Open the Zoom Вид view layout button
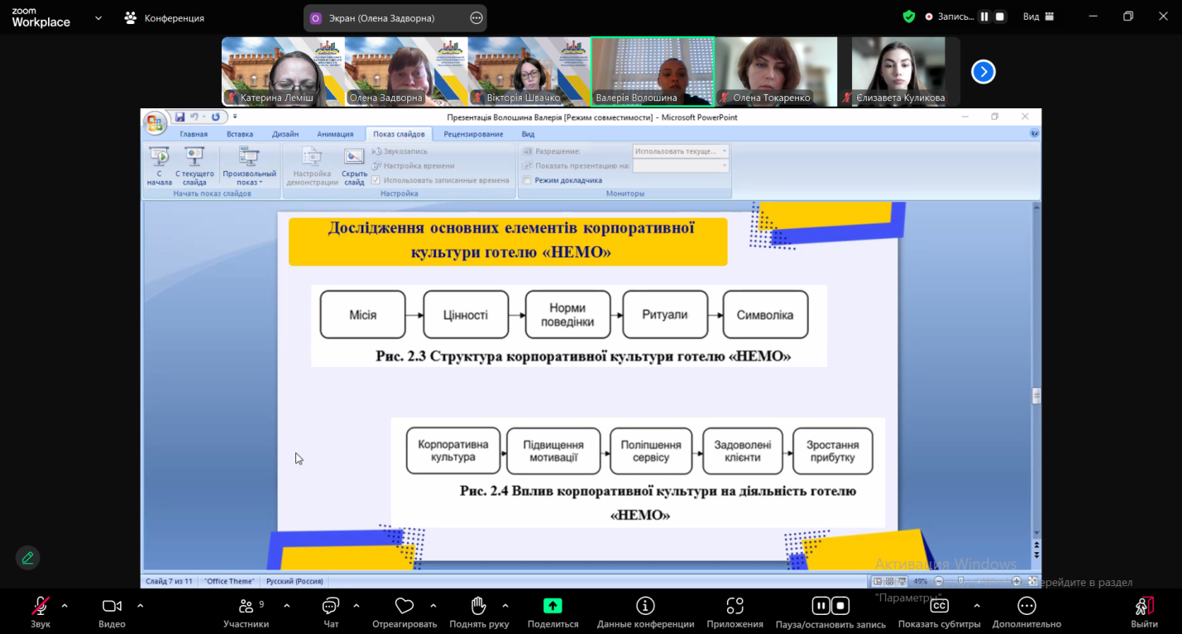The width and height of the screenshot is (1182, 634). pyautogui.click(x=1039, y=17)
